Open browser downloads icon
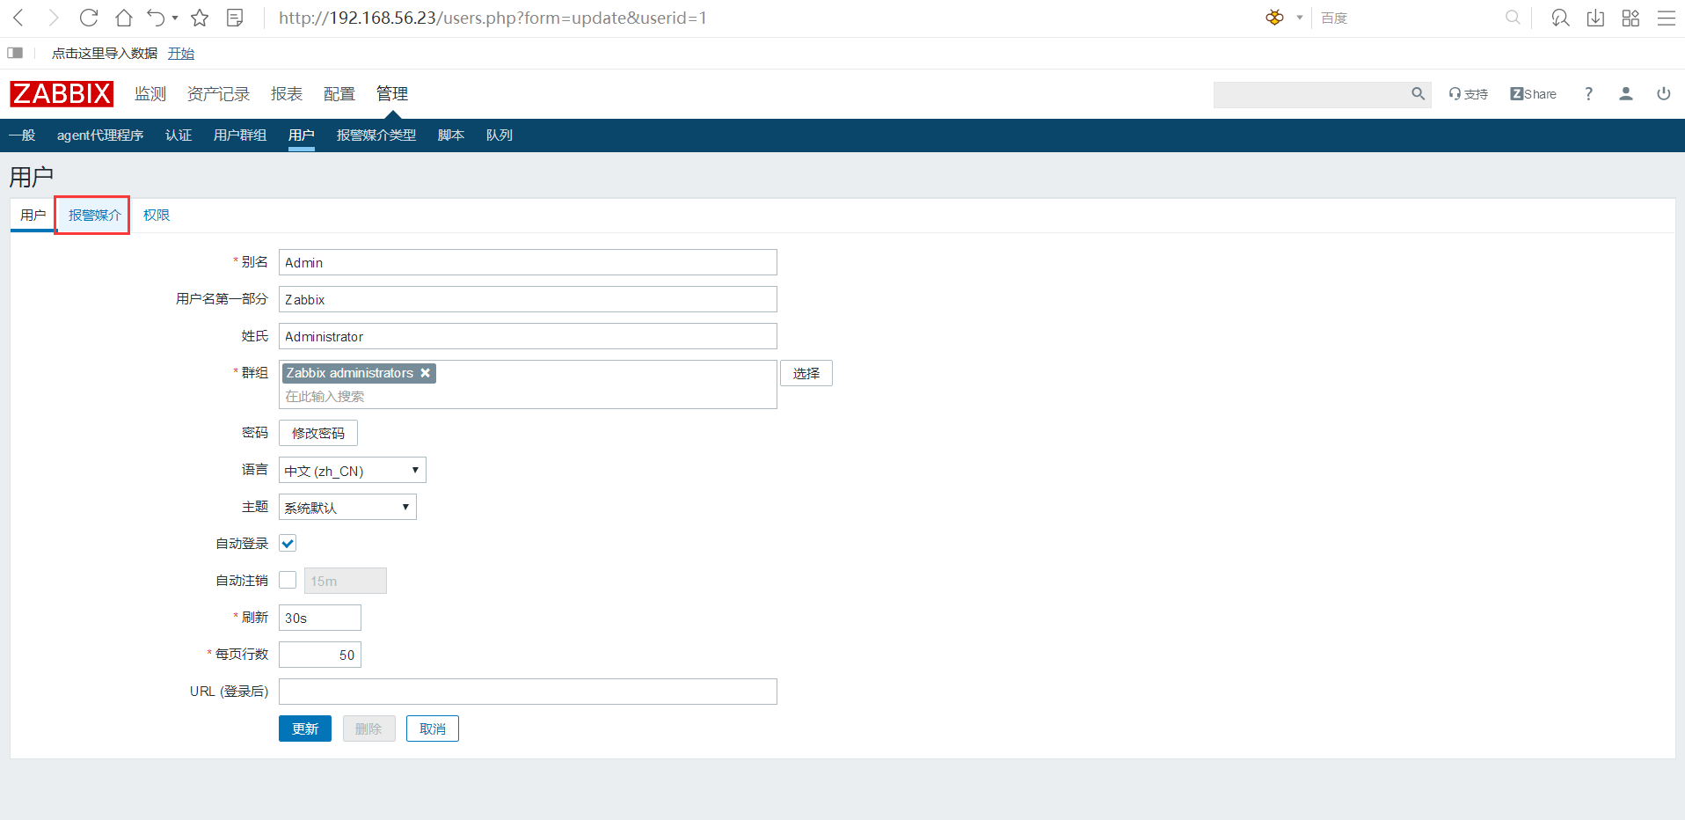Screen dimensions: 1685x820 pos(1595,18)
